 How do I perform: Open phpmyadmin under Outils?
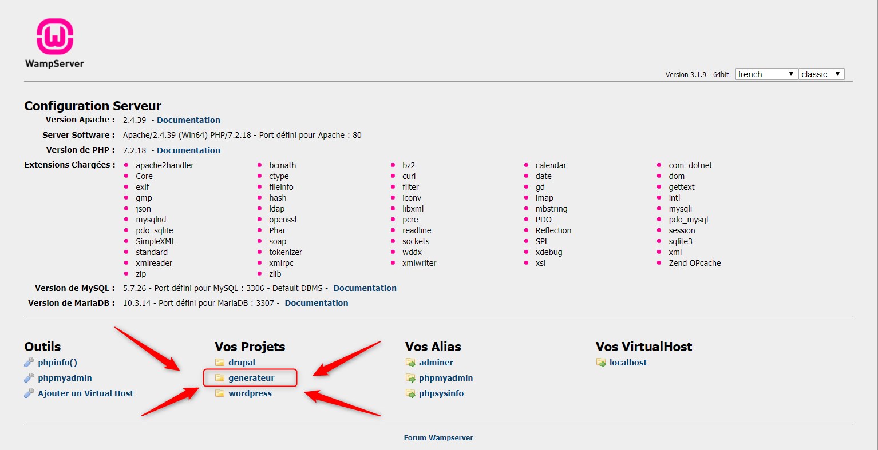coord(65,378)
